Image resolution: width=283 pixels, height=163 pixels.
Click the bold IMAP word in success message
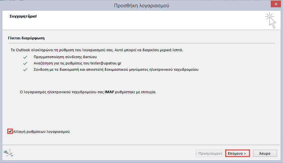pos(109,92)
